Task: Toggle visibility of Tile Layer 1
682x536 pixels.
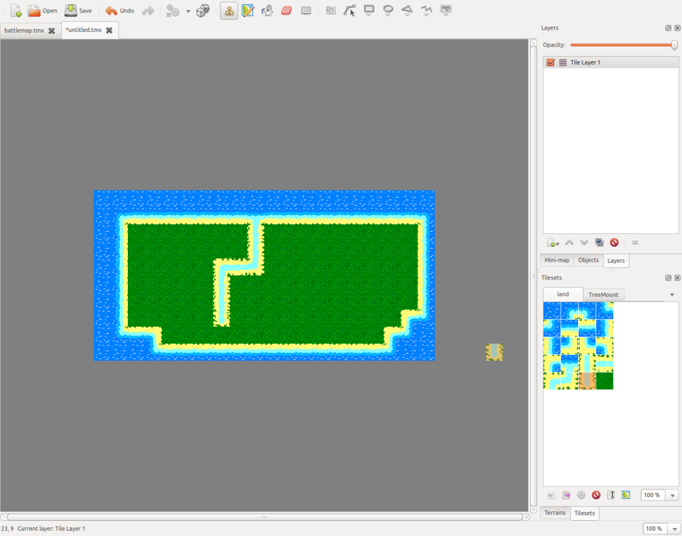Action: 550,62
